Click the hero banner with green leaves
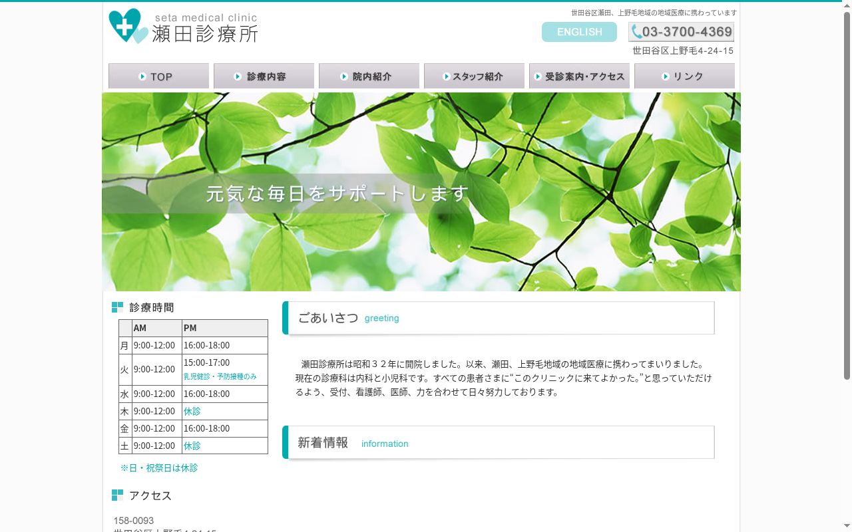 pos(421,192)
